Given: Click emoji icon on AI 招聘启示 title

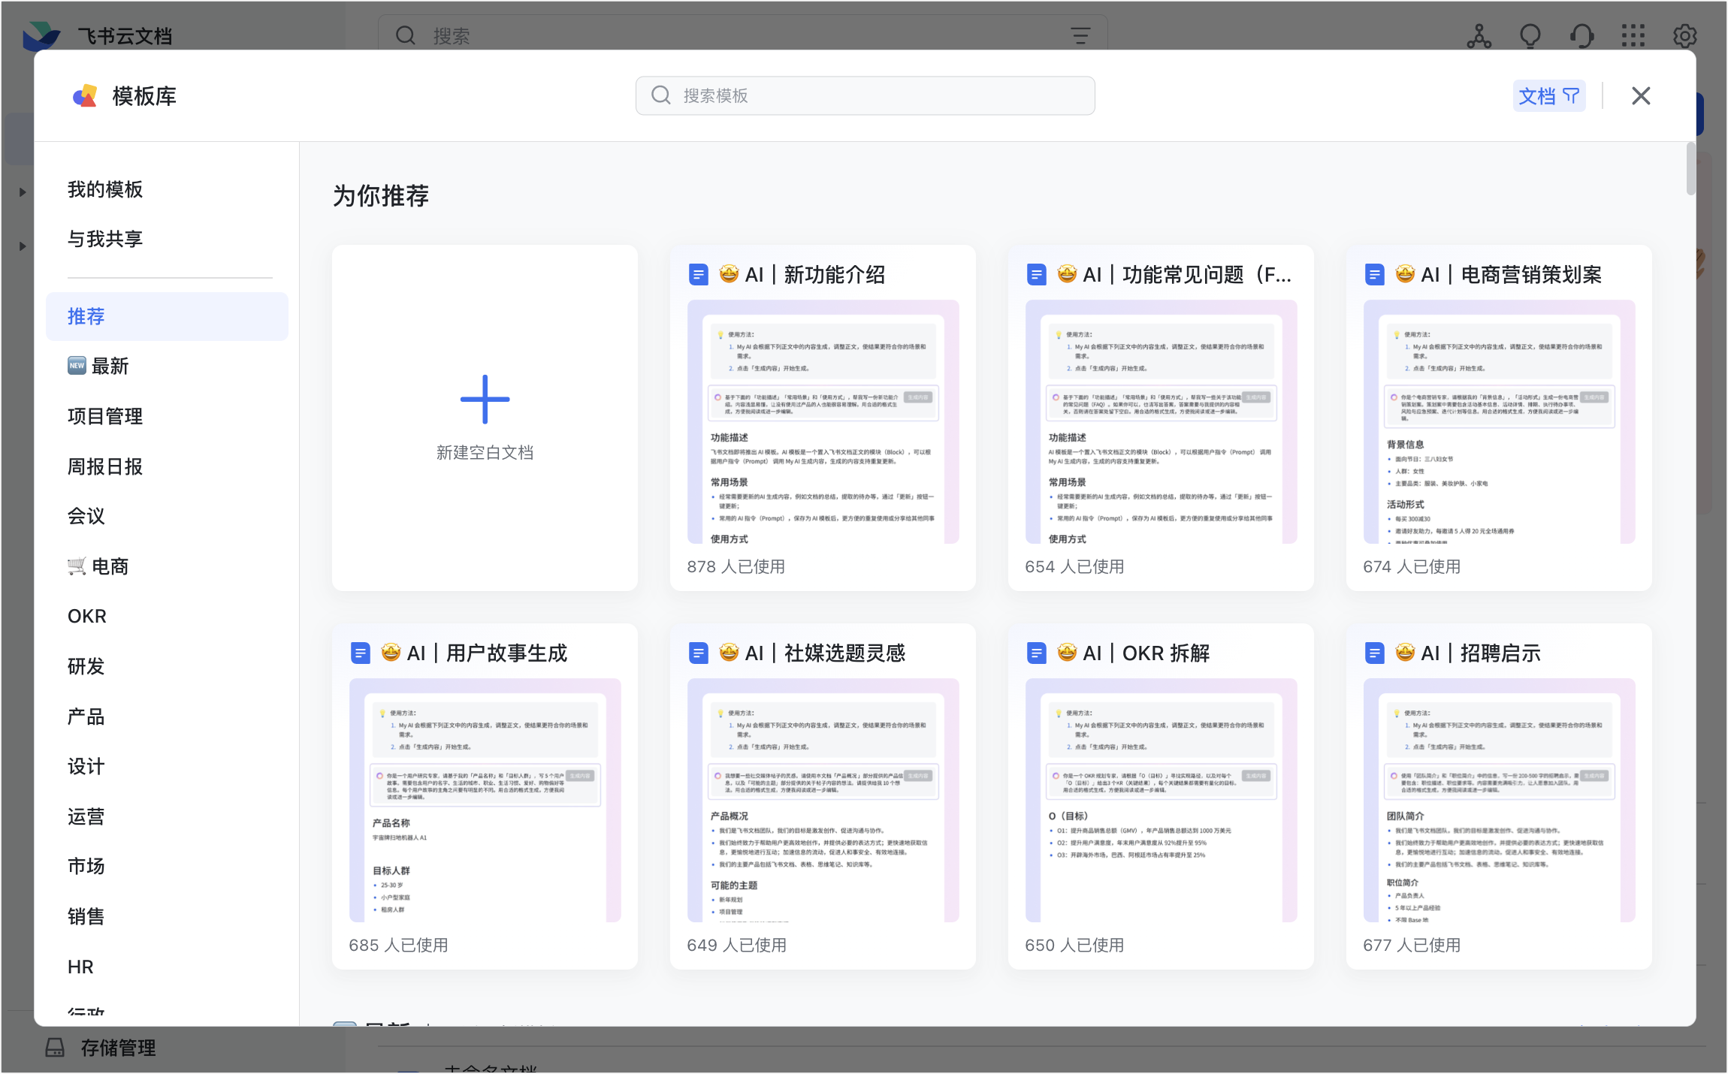Looking at the screenshot, I should pos(1405,652).
